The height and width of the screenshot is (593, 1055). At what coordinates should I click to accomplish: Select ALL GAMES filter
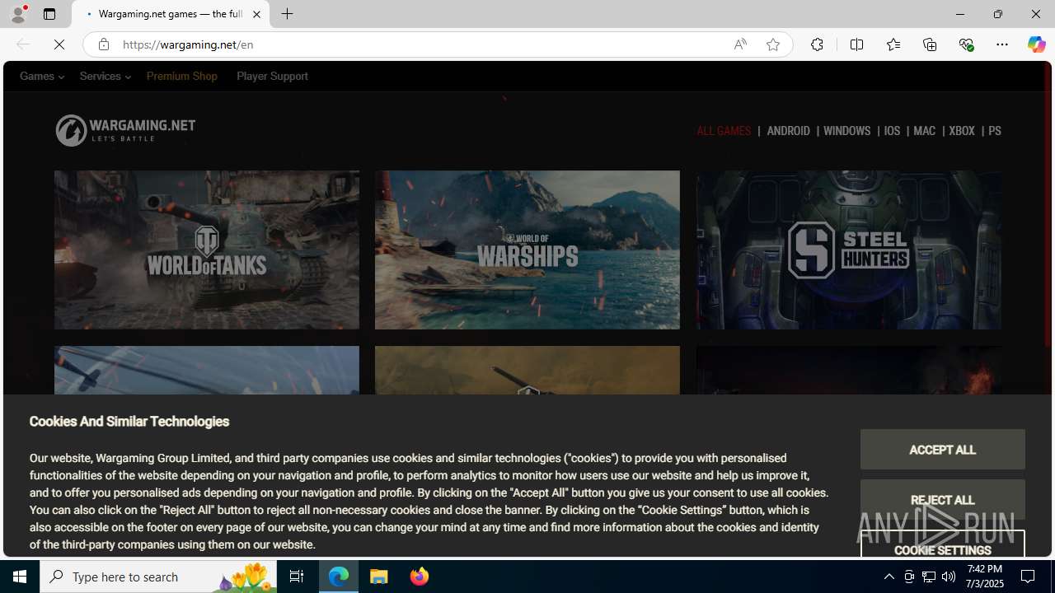click(x=724, y=131)
